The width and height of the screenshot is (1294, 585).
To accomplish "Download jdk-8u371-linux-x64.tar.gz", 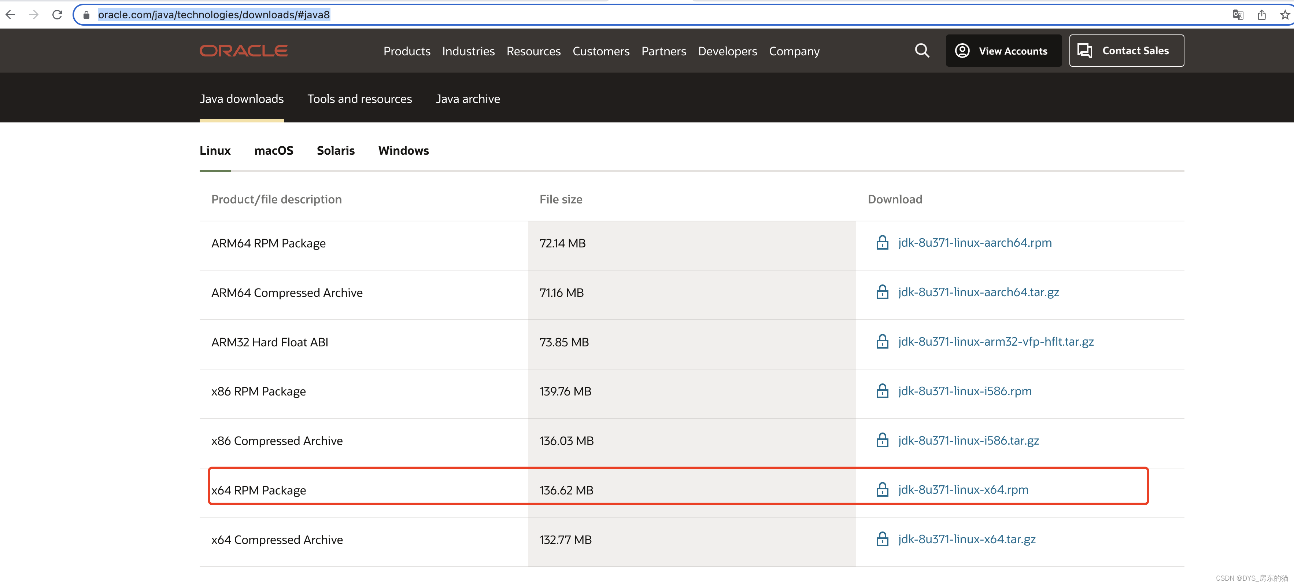I will [966, 539].
